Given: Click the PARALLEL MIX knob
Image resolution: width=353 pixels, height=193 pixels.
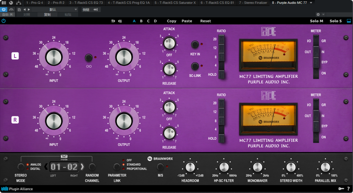Looking at the screenshot, I should click(325, 167).
